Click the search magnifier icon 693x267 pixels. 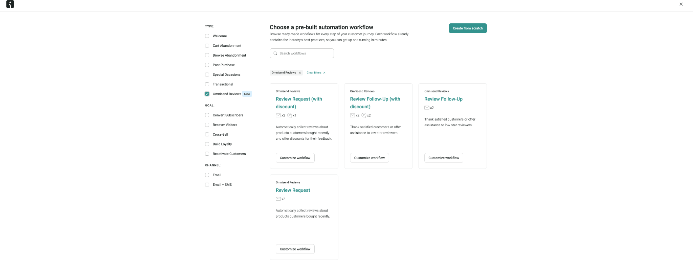[x=275, y=53]
